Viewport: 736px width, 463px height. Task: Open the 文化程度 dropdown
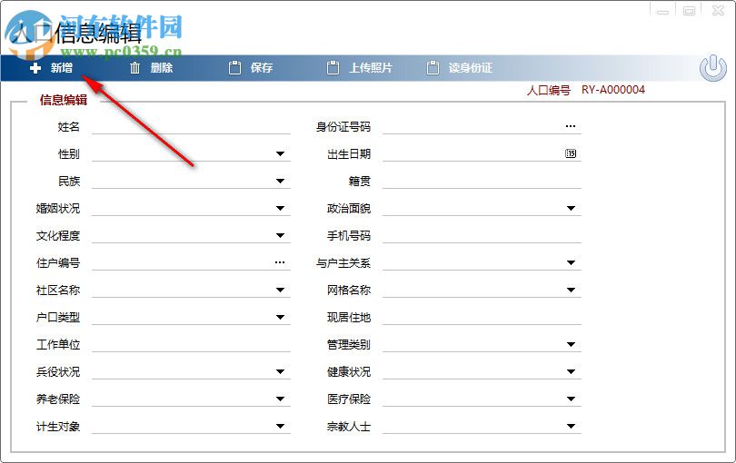click(280, 235)
